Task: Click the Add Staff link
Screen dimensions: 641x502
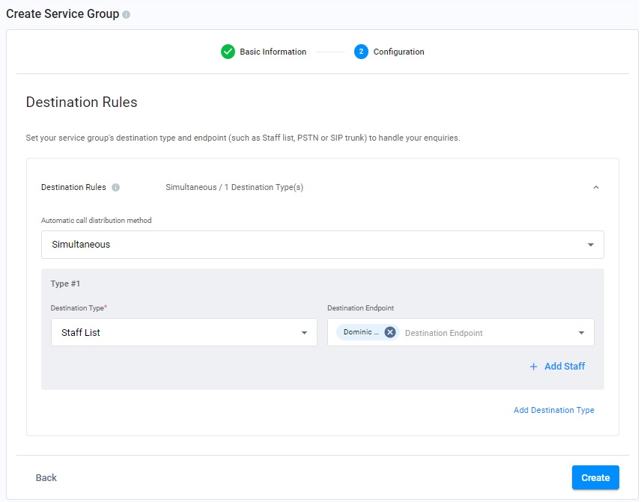Action: tap(564, 367)
